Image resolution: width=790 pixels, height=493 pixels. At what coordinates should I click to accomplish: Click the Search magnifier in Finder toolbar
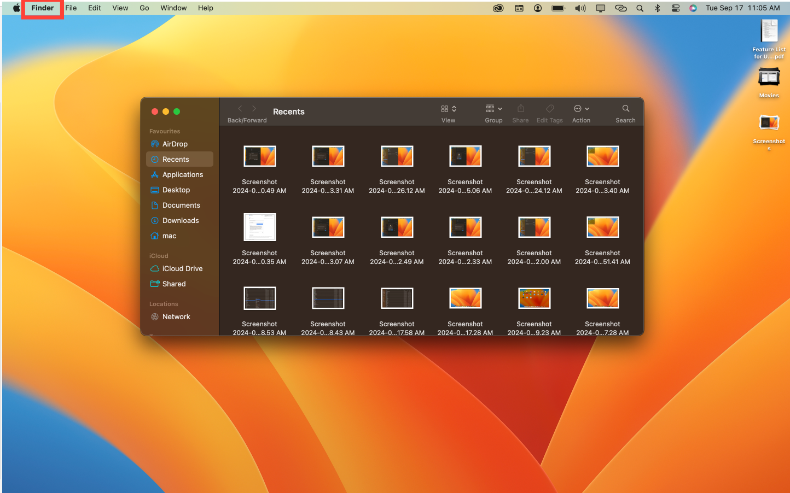[625, 109]
